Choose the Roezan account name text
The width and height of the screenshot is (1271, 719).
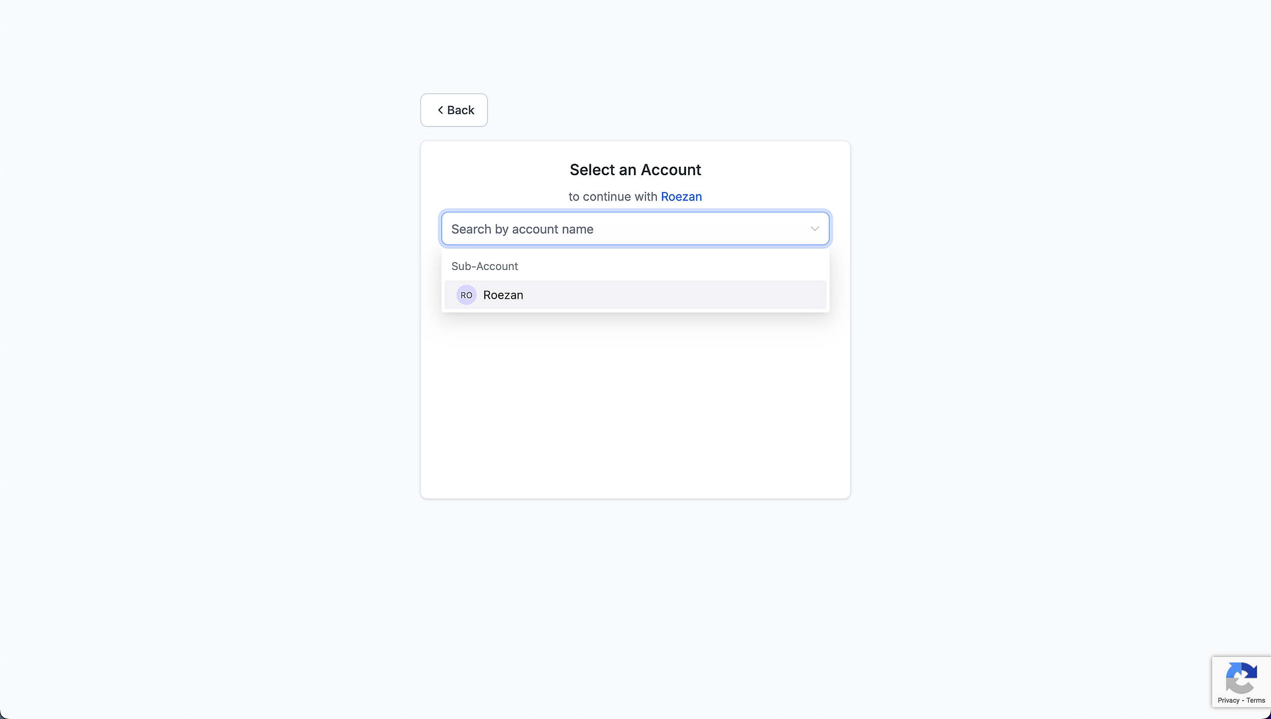[503, 295]
